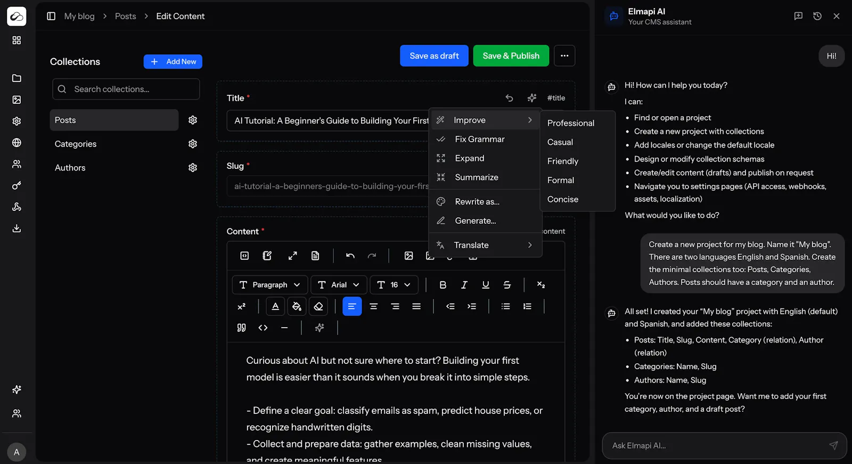Select the Professional tone option
The image size is (852, 464).
coord(578,123)
